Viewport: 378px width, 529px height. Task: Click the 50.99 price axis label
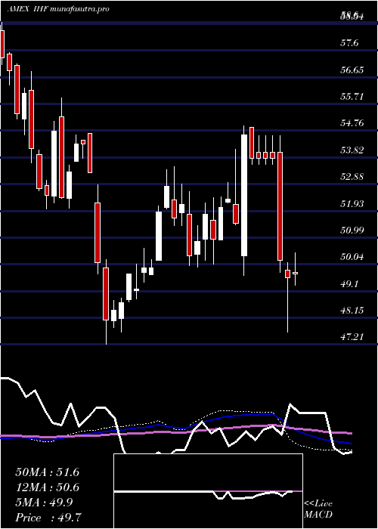352,230
